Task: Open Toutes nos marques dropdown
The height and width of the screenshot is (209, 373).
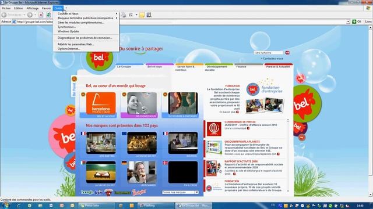Action: point(180,192)
